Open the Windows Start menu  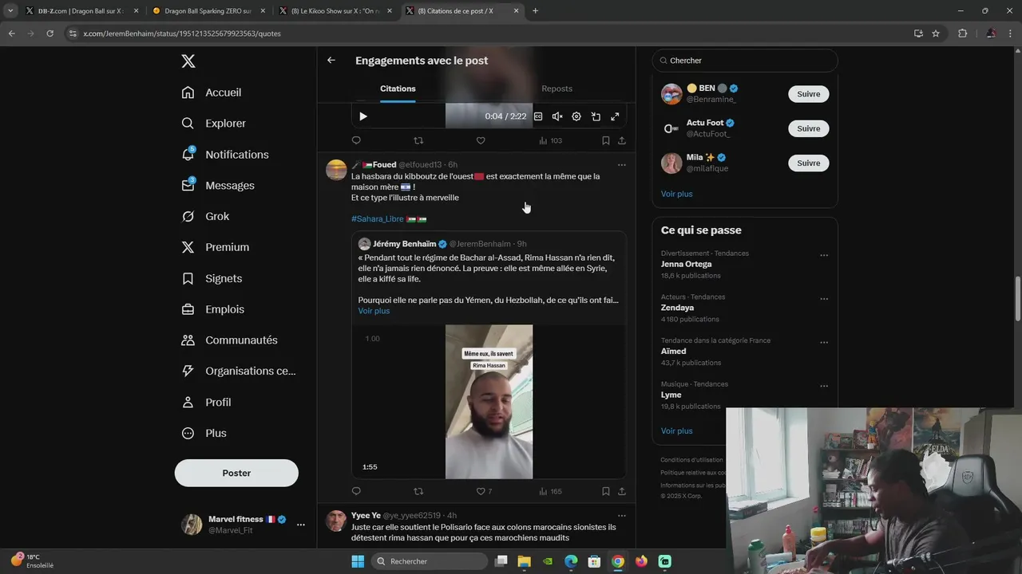[358, 561]
